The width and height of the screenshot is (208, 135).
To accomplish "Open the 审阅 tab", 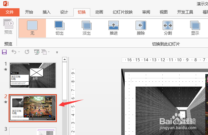I will (146, 12).
